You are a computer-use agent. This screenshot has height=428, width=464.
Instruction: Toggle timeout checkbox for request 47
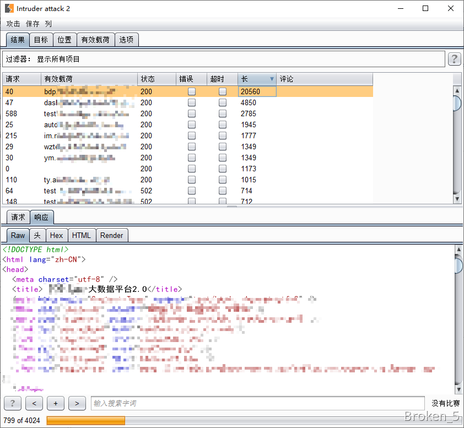(223, 102)
